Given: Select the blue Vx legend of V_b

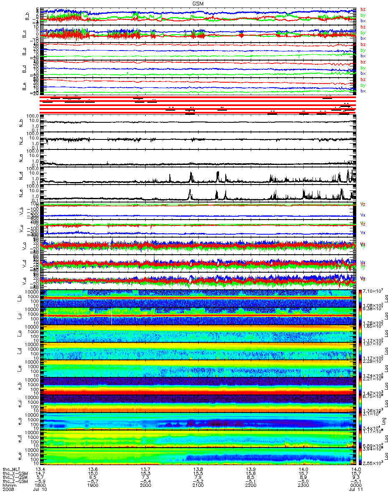Looking at the screenshot, I should (x=363, y=215).
